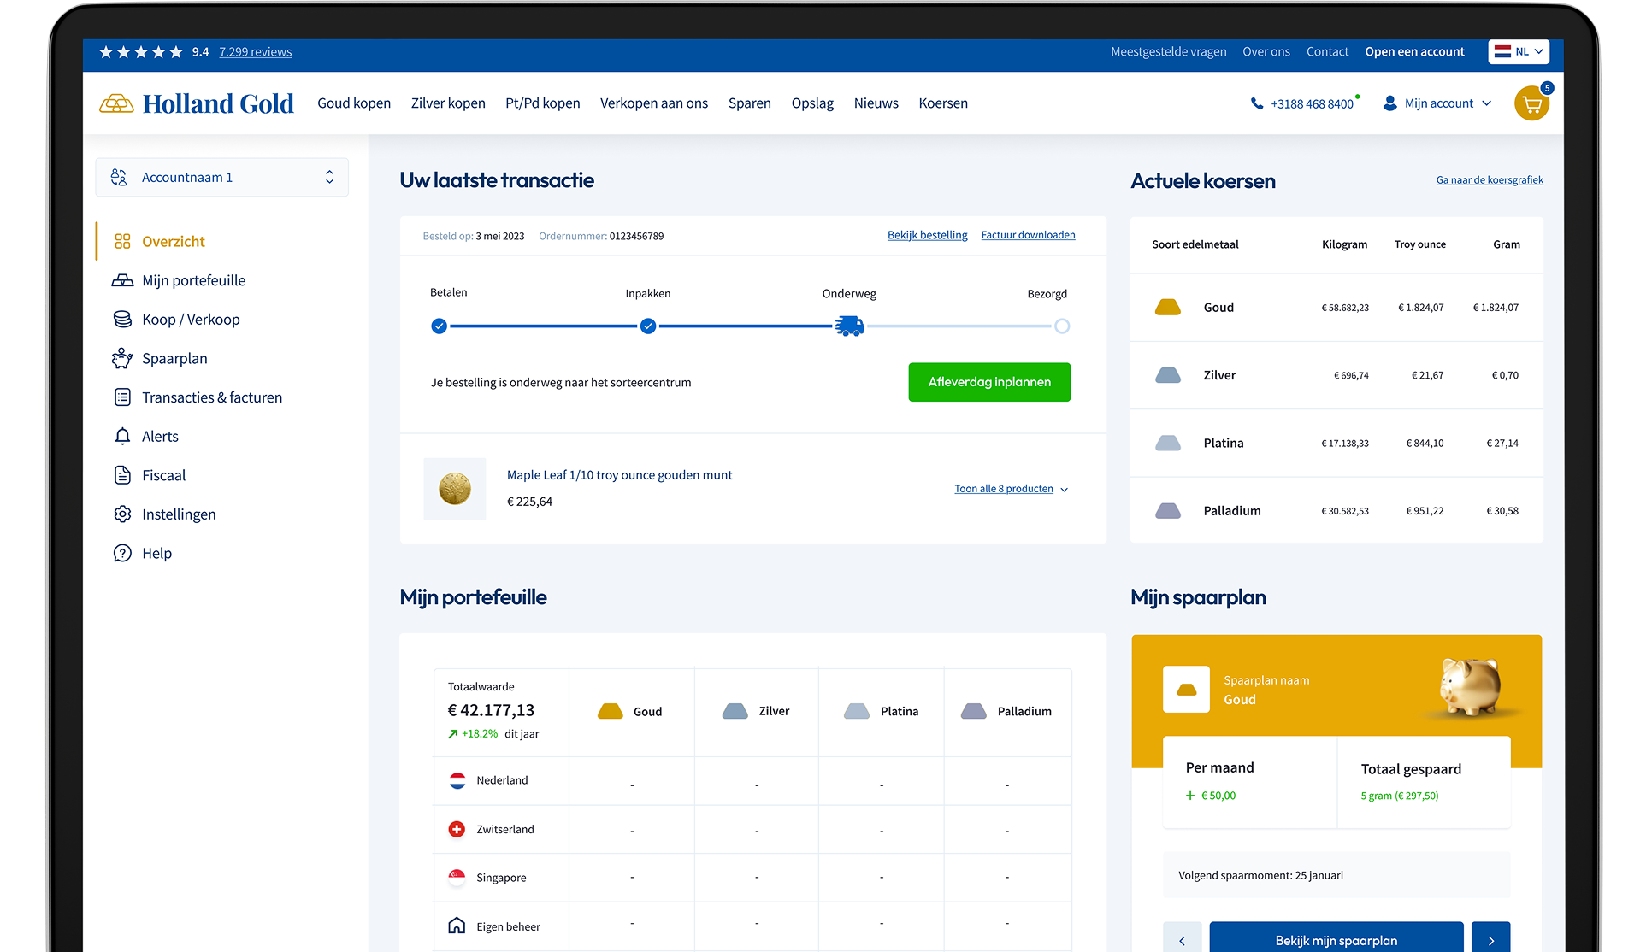This screenshot has height=952, width=1652.
Task: Click the Mijn portefeuille sidebar icon
Action: [122, 280]
